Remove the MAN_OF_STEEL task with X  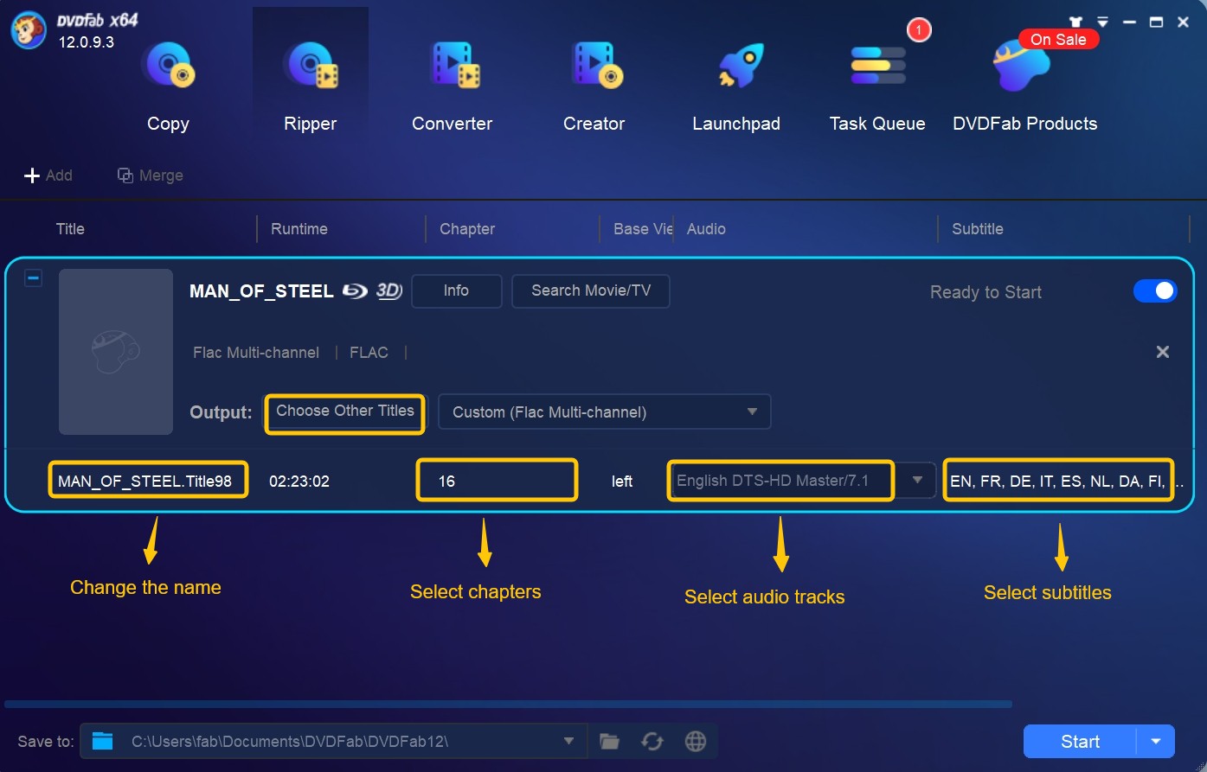tap(1163, 352)
